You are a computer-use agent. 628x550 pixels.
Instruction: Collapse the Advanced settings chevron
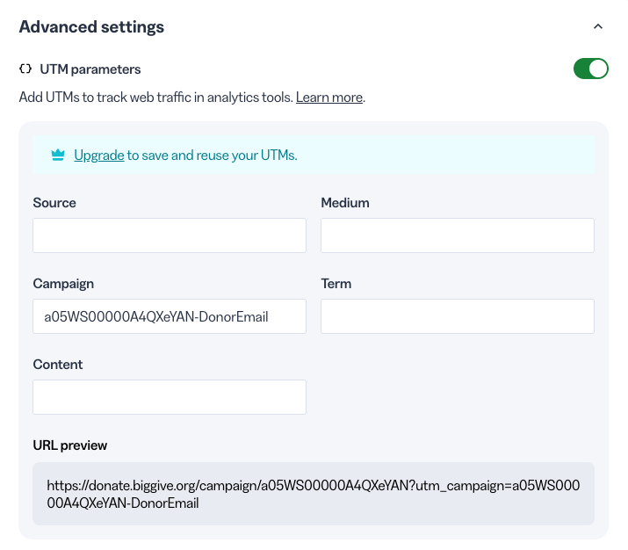[598, 26]
